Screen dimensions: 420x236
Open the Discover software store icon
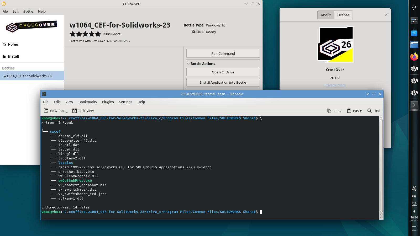tap(414, 33)
